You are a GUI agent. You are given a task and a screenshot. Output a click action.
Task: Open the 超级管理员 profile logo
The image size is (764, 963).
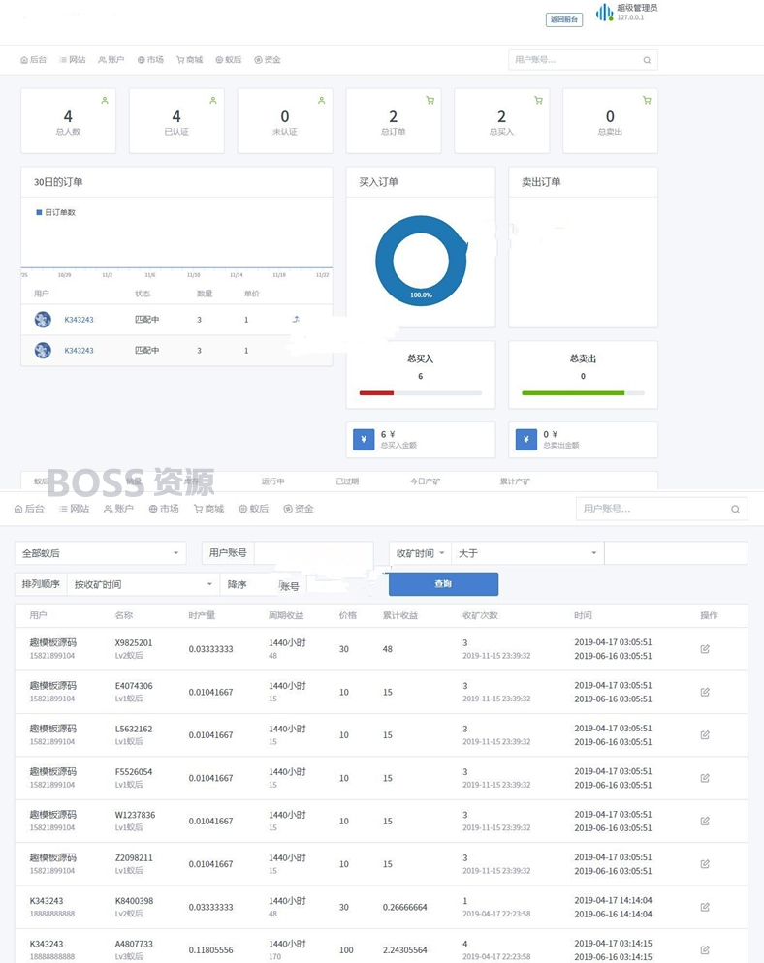point(605,13)
